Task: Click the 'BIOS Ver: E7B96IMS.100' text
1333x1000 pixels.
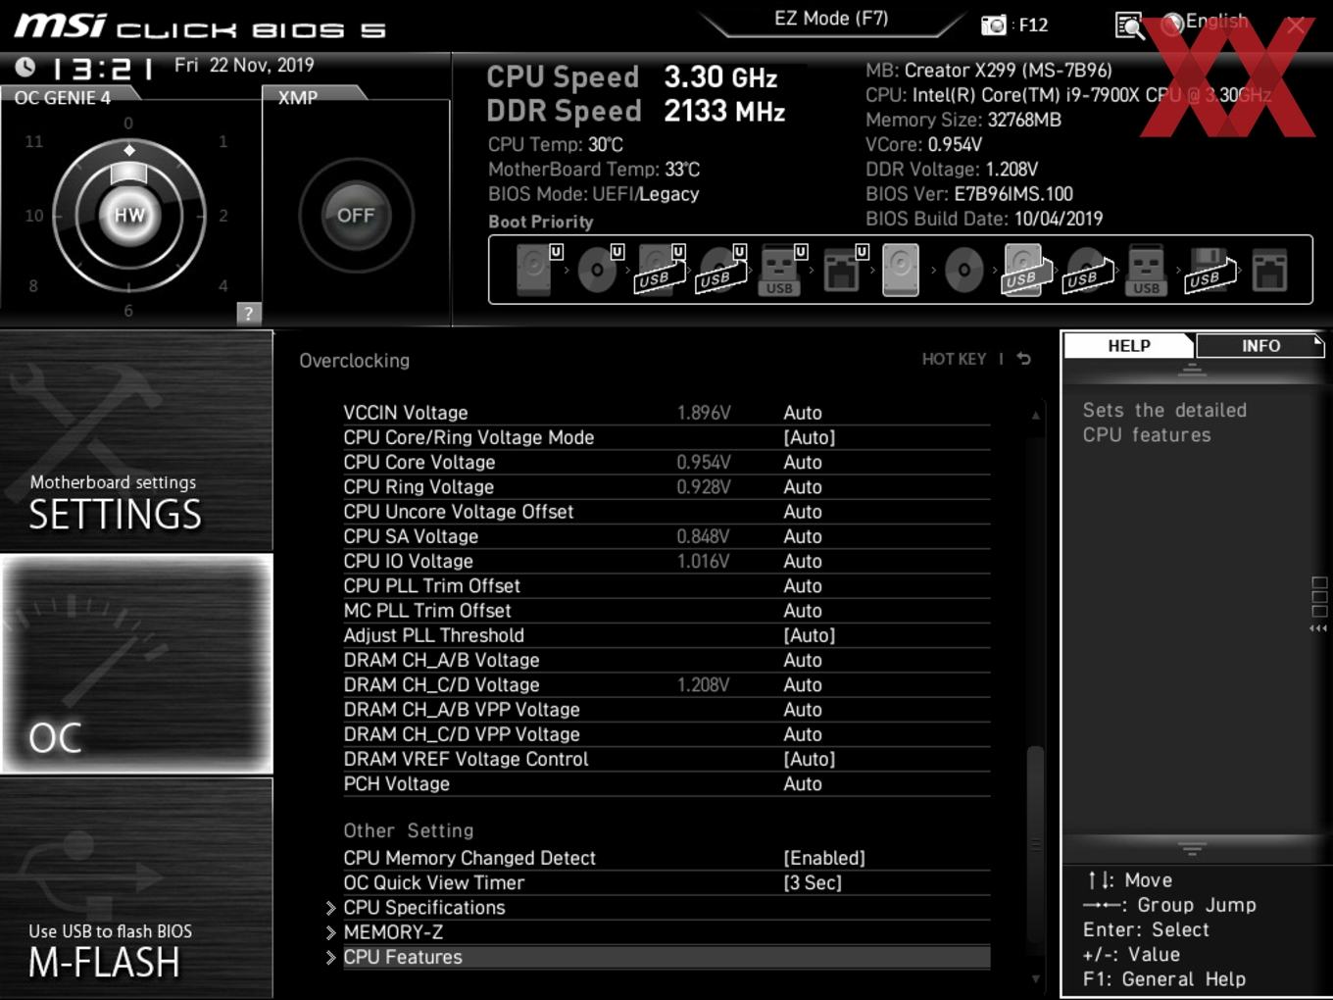Action: coord(969,194)
